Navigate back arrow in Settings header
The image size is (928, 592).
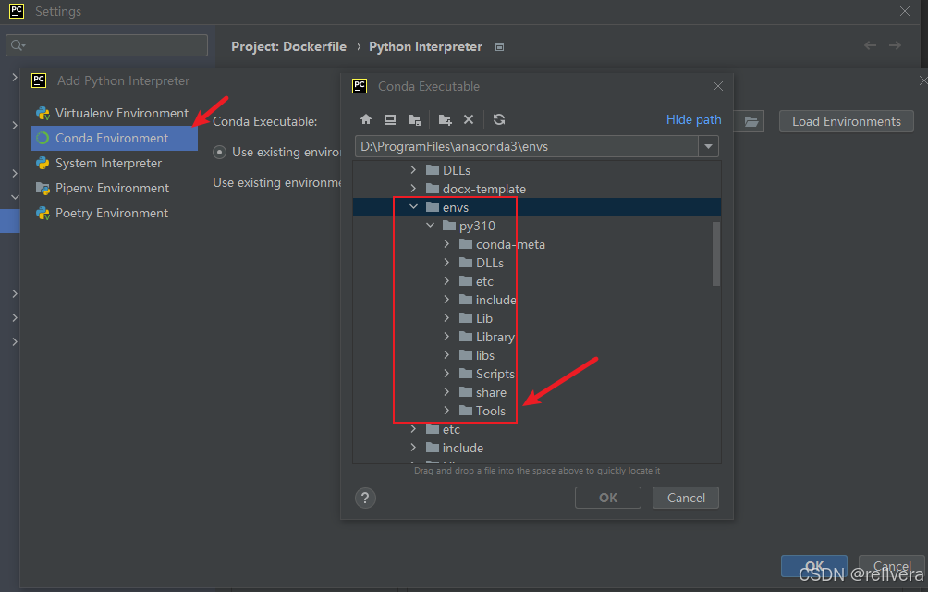coord(870,45)
